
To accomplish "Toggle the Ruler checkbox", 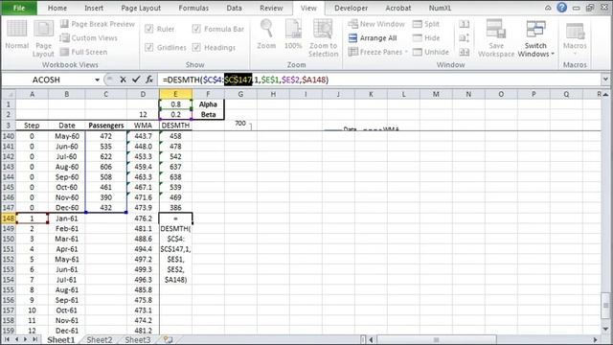I will click(149, 29).
